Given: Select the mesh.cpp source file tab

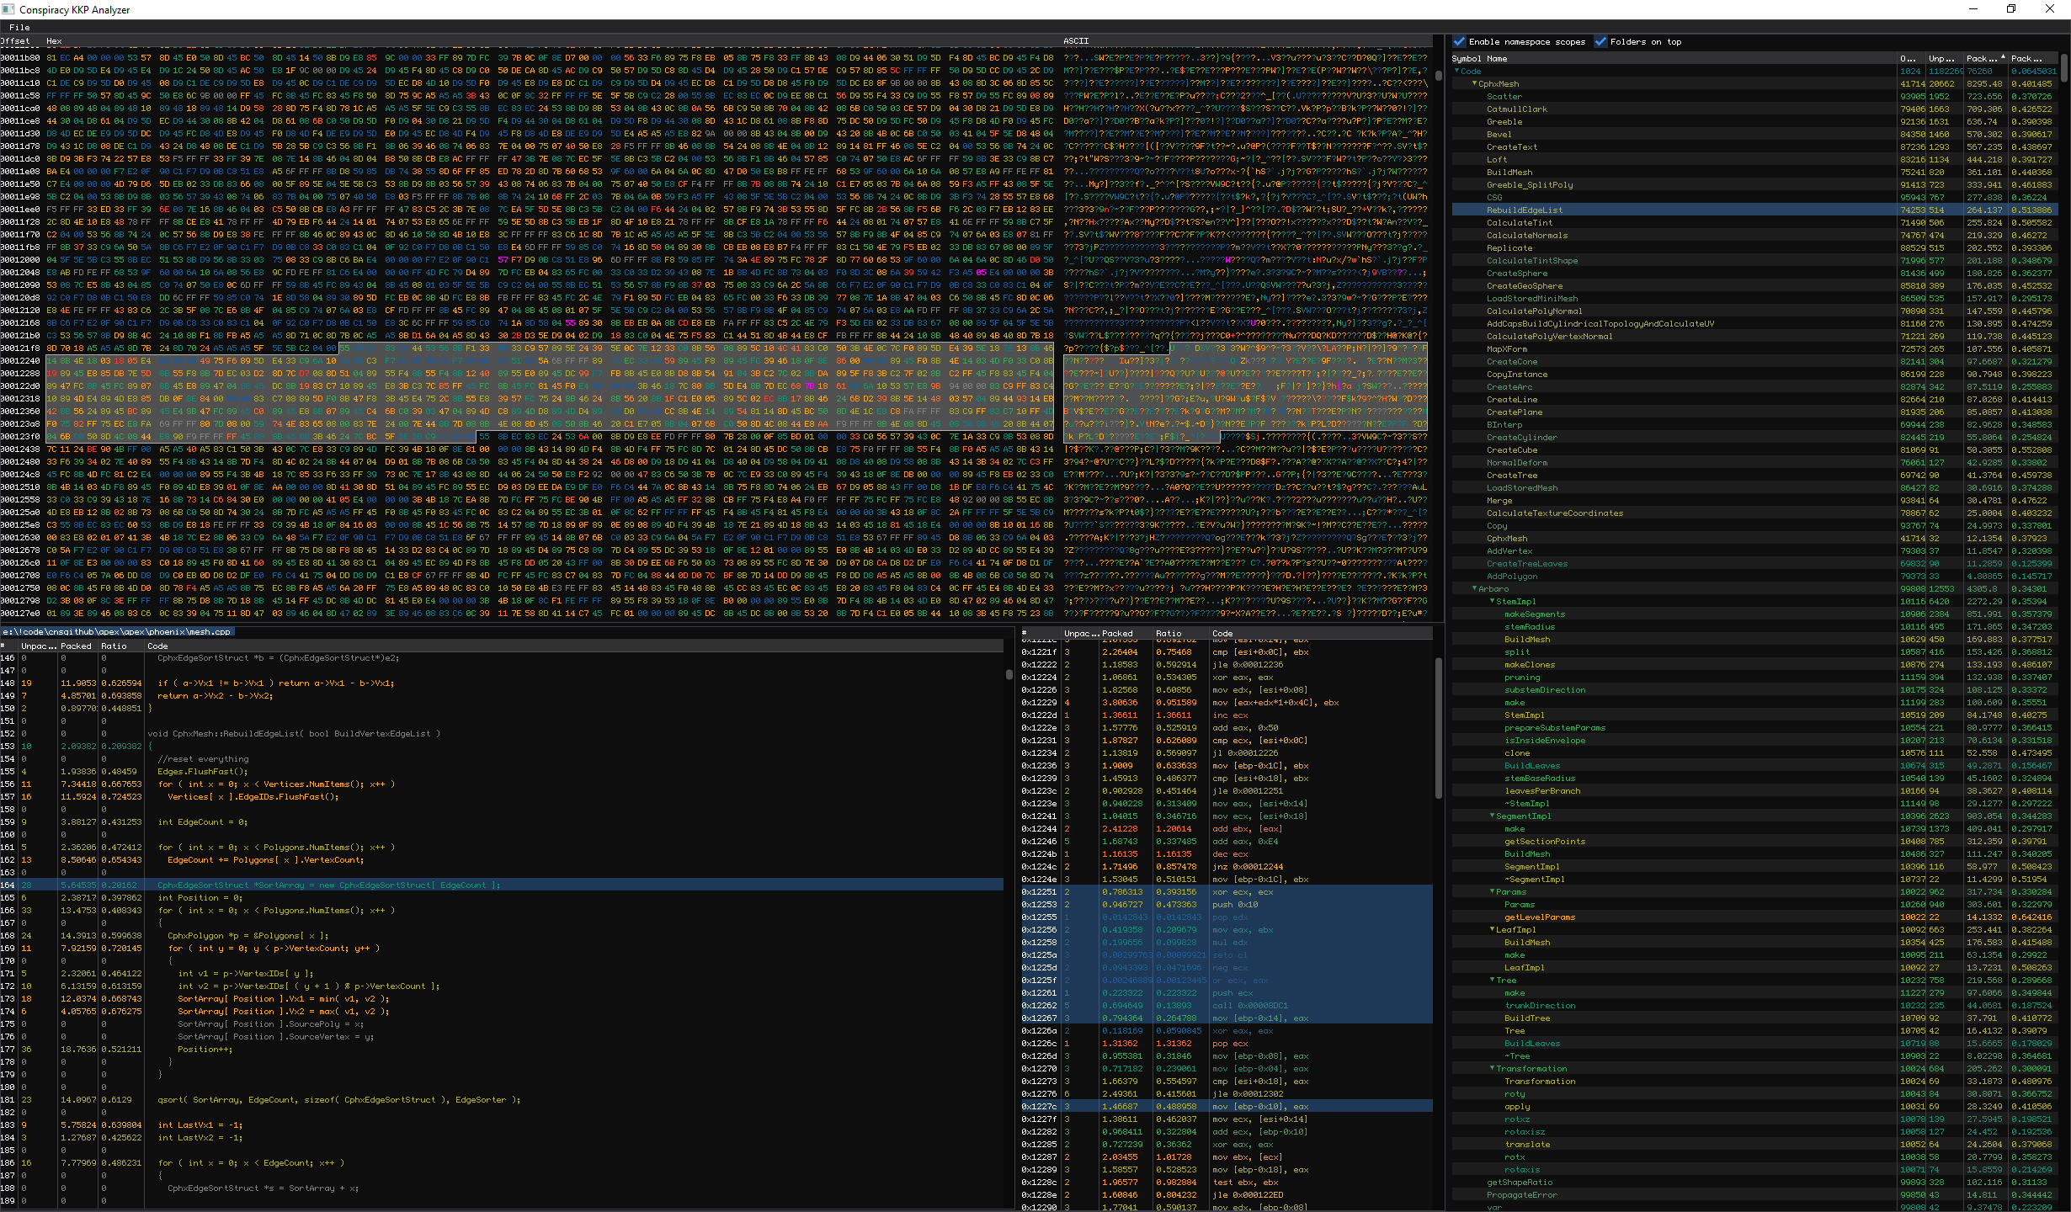Looking at the screenshot, I should [x=117, y=631].
